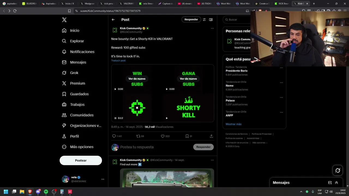Click Traducir post link
This screenshot has height=196, width=349.
118,60
